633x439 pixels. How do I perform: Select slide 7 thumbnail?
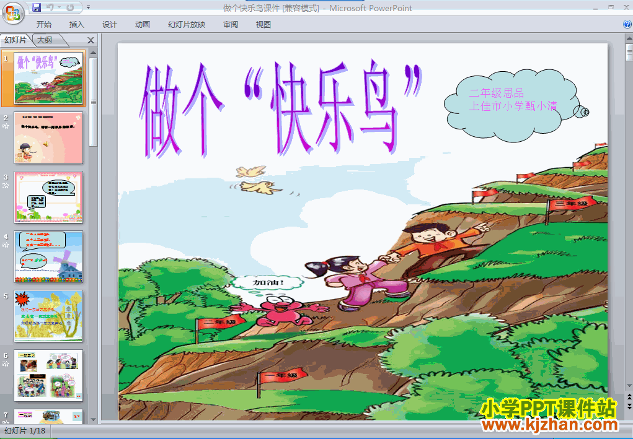[x=48, y=417]
